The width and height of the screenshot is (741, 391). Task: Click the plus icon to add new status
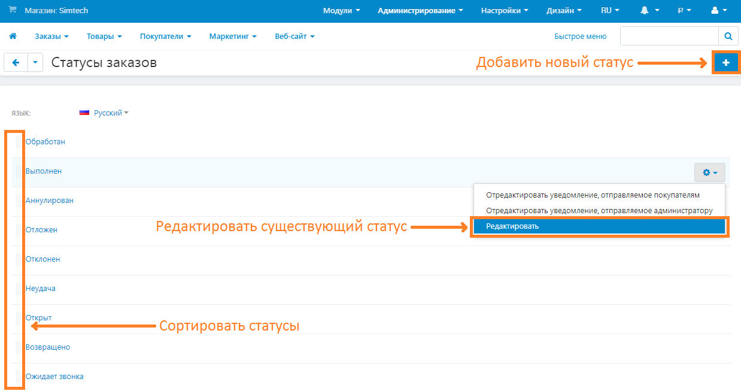726,62
